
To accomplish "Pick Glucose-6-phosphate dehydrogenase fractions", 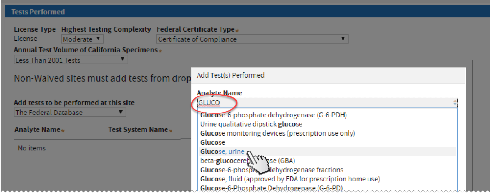I will 272,170.
